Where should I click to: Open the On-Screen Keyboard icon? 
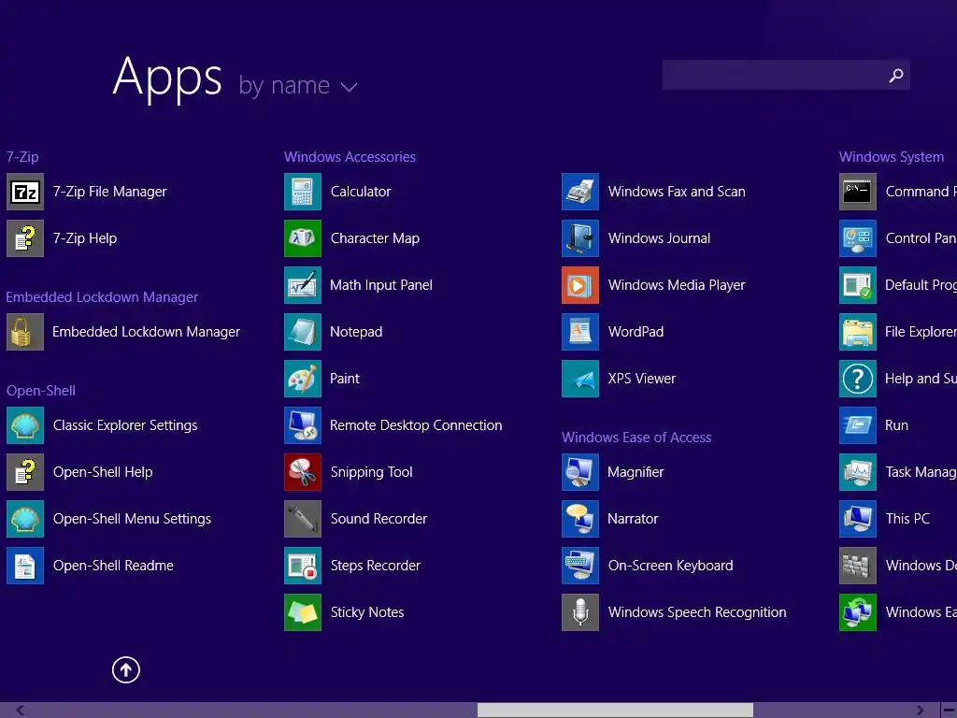580,566
